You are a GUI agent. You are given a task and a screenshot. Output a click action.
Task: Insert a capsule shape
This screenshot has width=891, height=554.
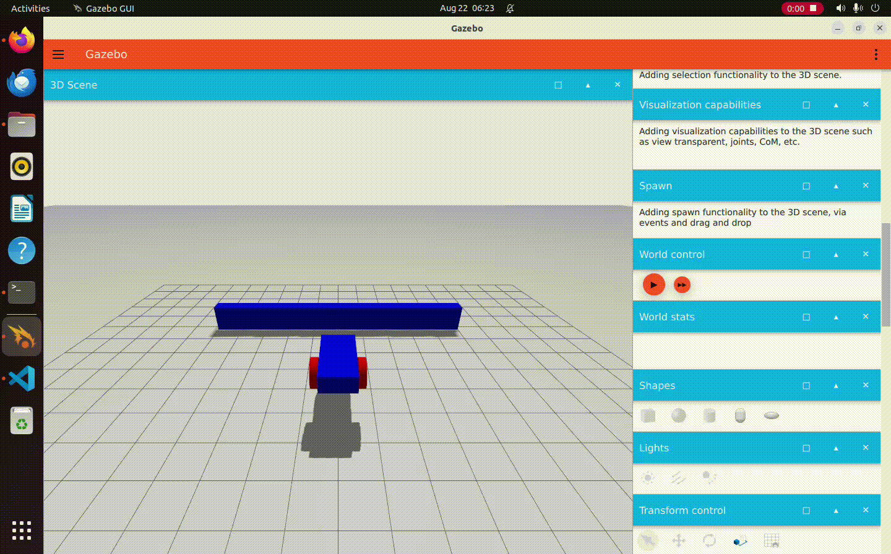click(x=740, y=415)
